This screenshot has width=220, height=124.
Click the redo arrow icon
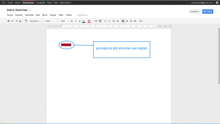pyautogui.click(x=16, y=21)
